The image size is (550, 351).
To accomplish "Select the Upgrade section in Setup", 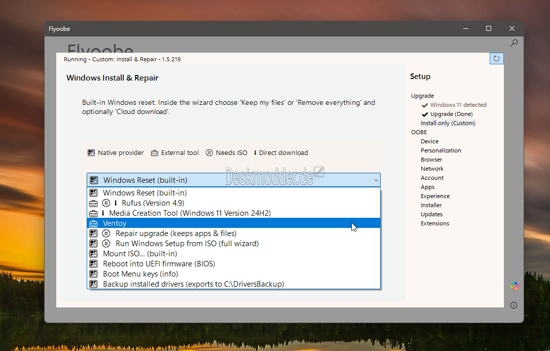I will 422,96.
